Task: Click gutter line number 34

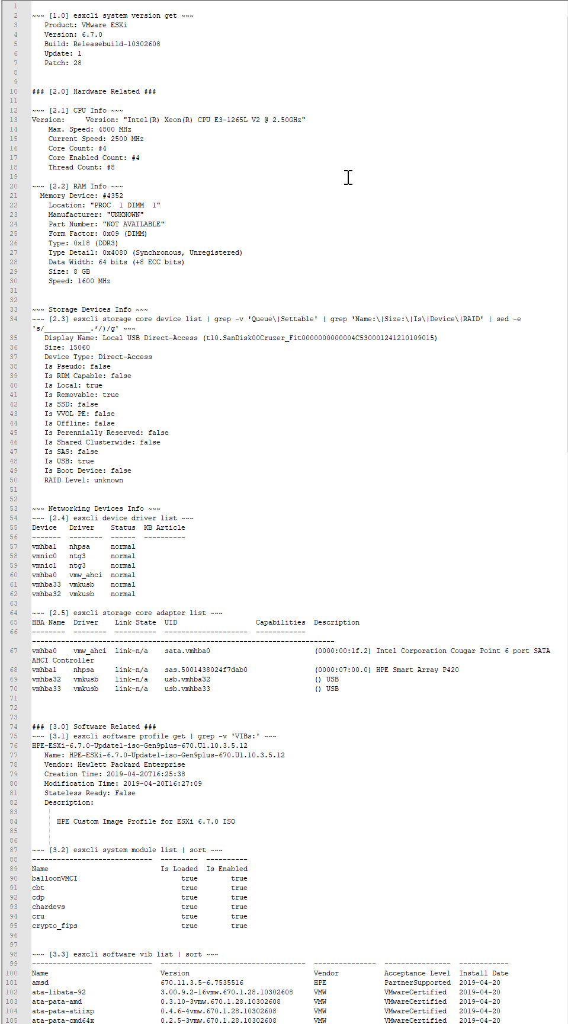Action: (14, 319)
